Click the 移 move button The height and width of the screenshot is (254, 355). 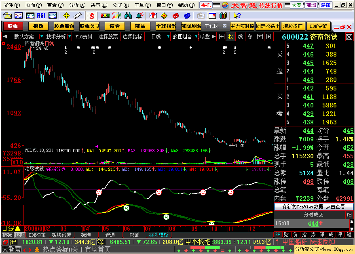coord(250,37)
